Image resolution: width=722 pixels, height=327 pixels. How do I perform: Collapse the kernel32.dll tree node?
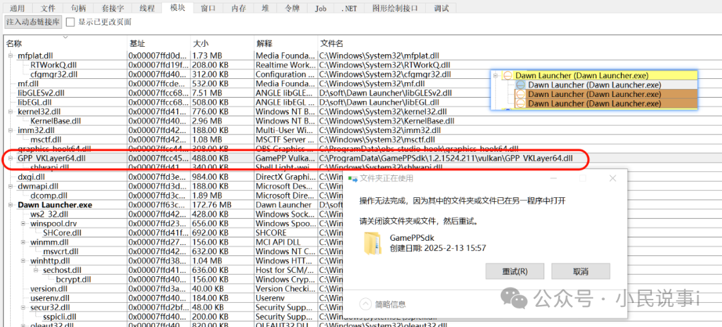coord(10,112)
